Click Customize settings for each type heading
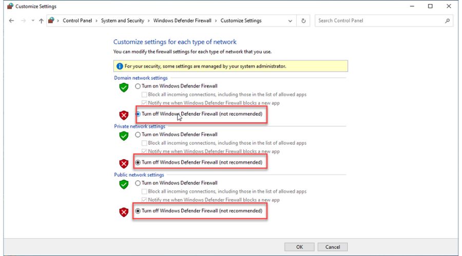462x256 pixels. pos(175,42)
